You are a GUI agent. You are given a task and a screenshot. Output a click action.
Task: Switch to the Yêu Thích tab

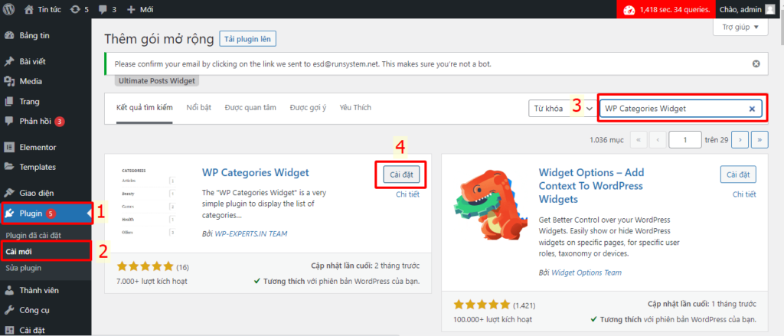[355, 107]
